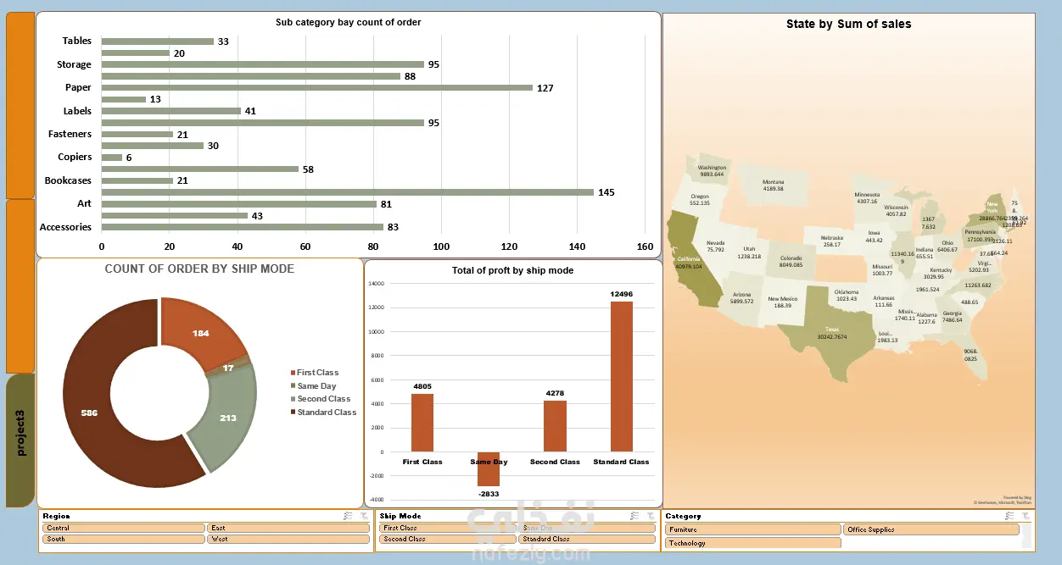Click the Standard Class profit bar
Screen dimensions: 1062x565
622,376
